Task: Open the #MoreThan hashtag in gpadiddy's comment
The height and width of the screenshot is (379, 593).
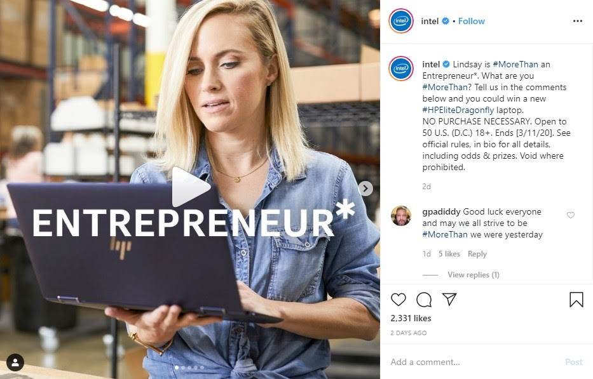Action: [x=445, y=235]
